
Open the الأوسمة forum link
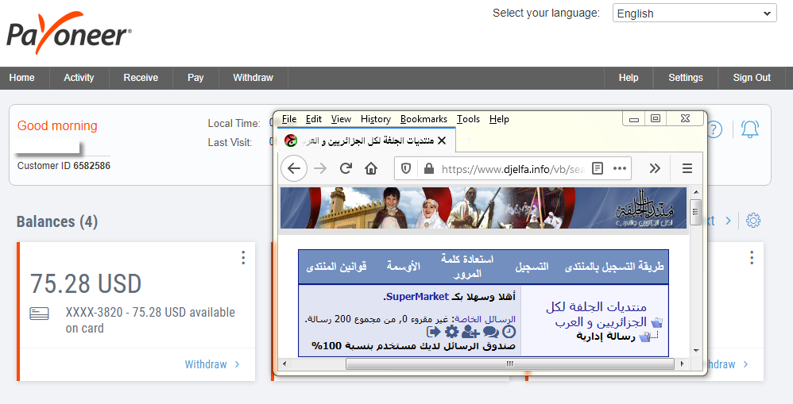coord(404,266)
